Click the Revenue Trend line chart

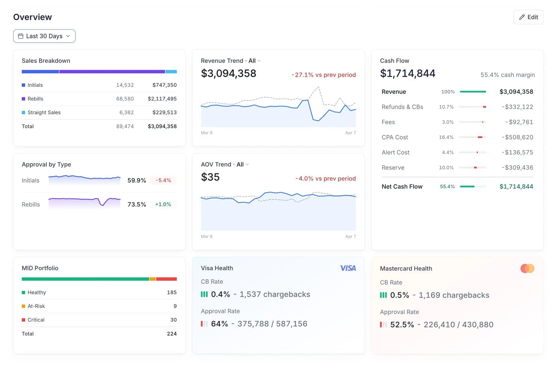(x=278, y=107)
